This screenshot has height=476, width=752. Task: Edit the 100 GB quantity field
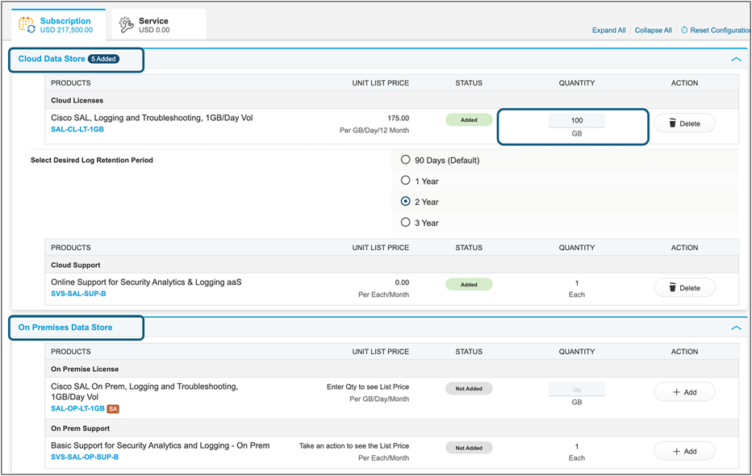[x=576, y=120]
